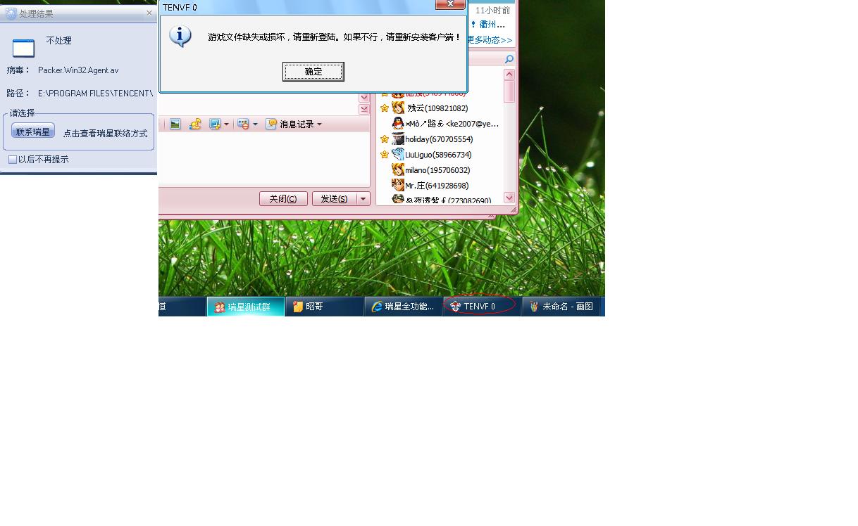Click the block group messages icon

point(243,124)
